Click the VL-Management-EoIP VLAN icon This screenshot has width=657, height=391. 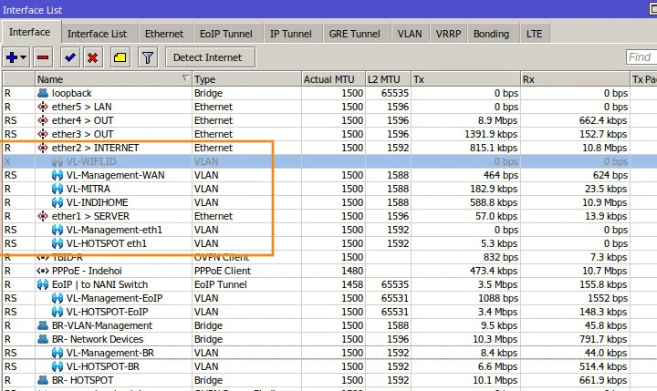coord(57,298)
